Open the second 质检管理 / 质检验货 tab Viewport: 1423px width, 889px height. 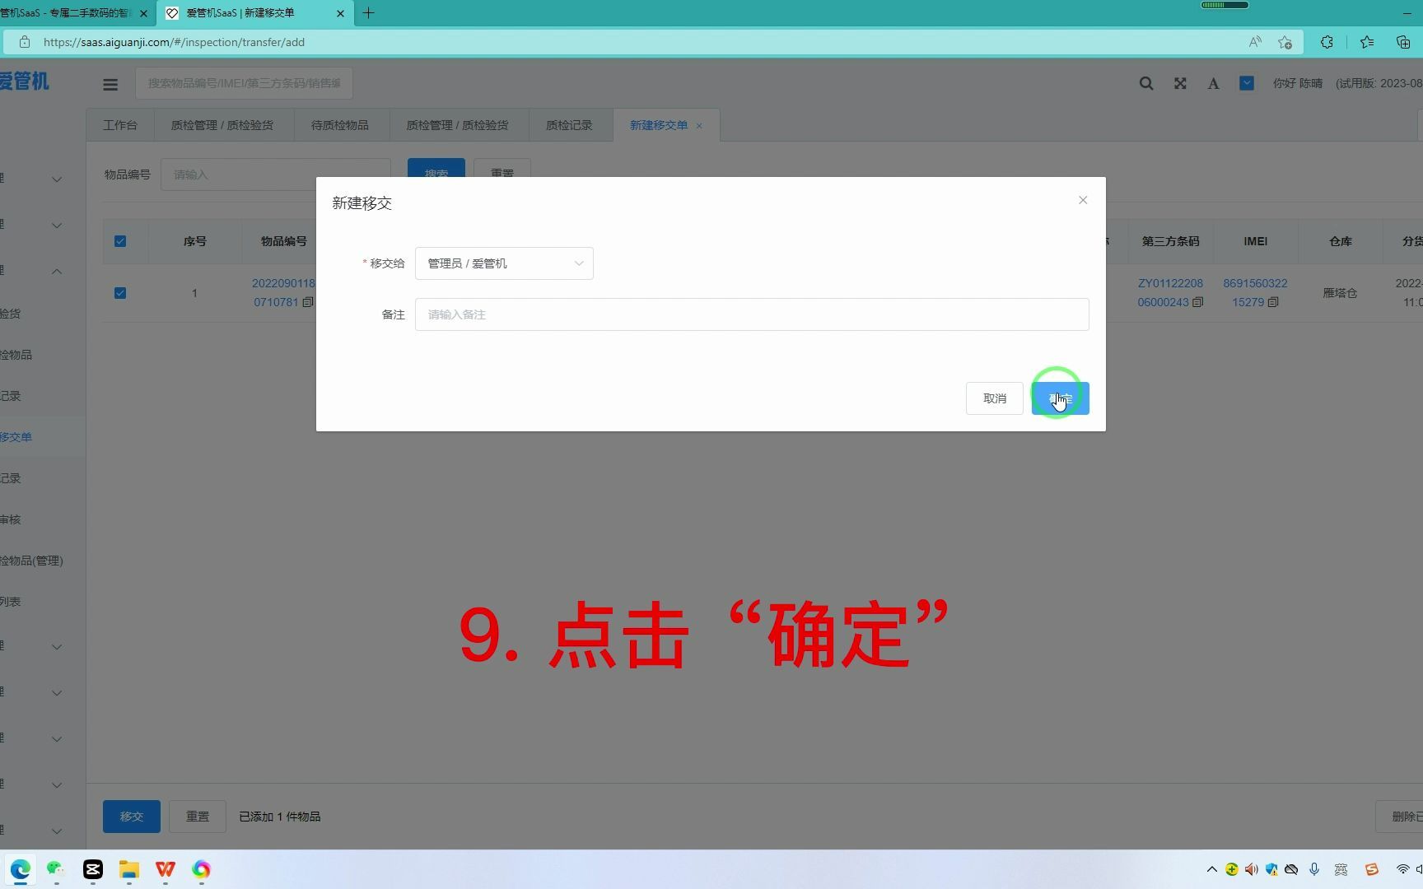[457, 125]
